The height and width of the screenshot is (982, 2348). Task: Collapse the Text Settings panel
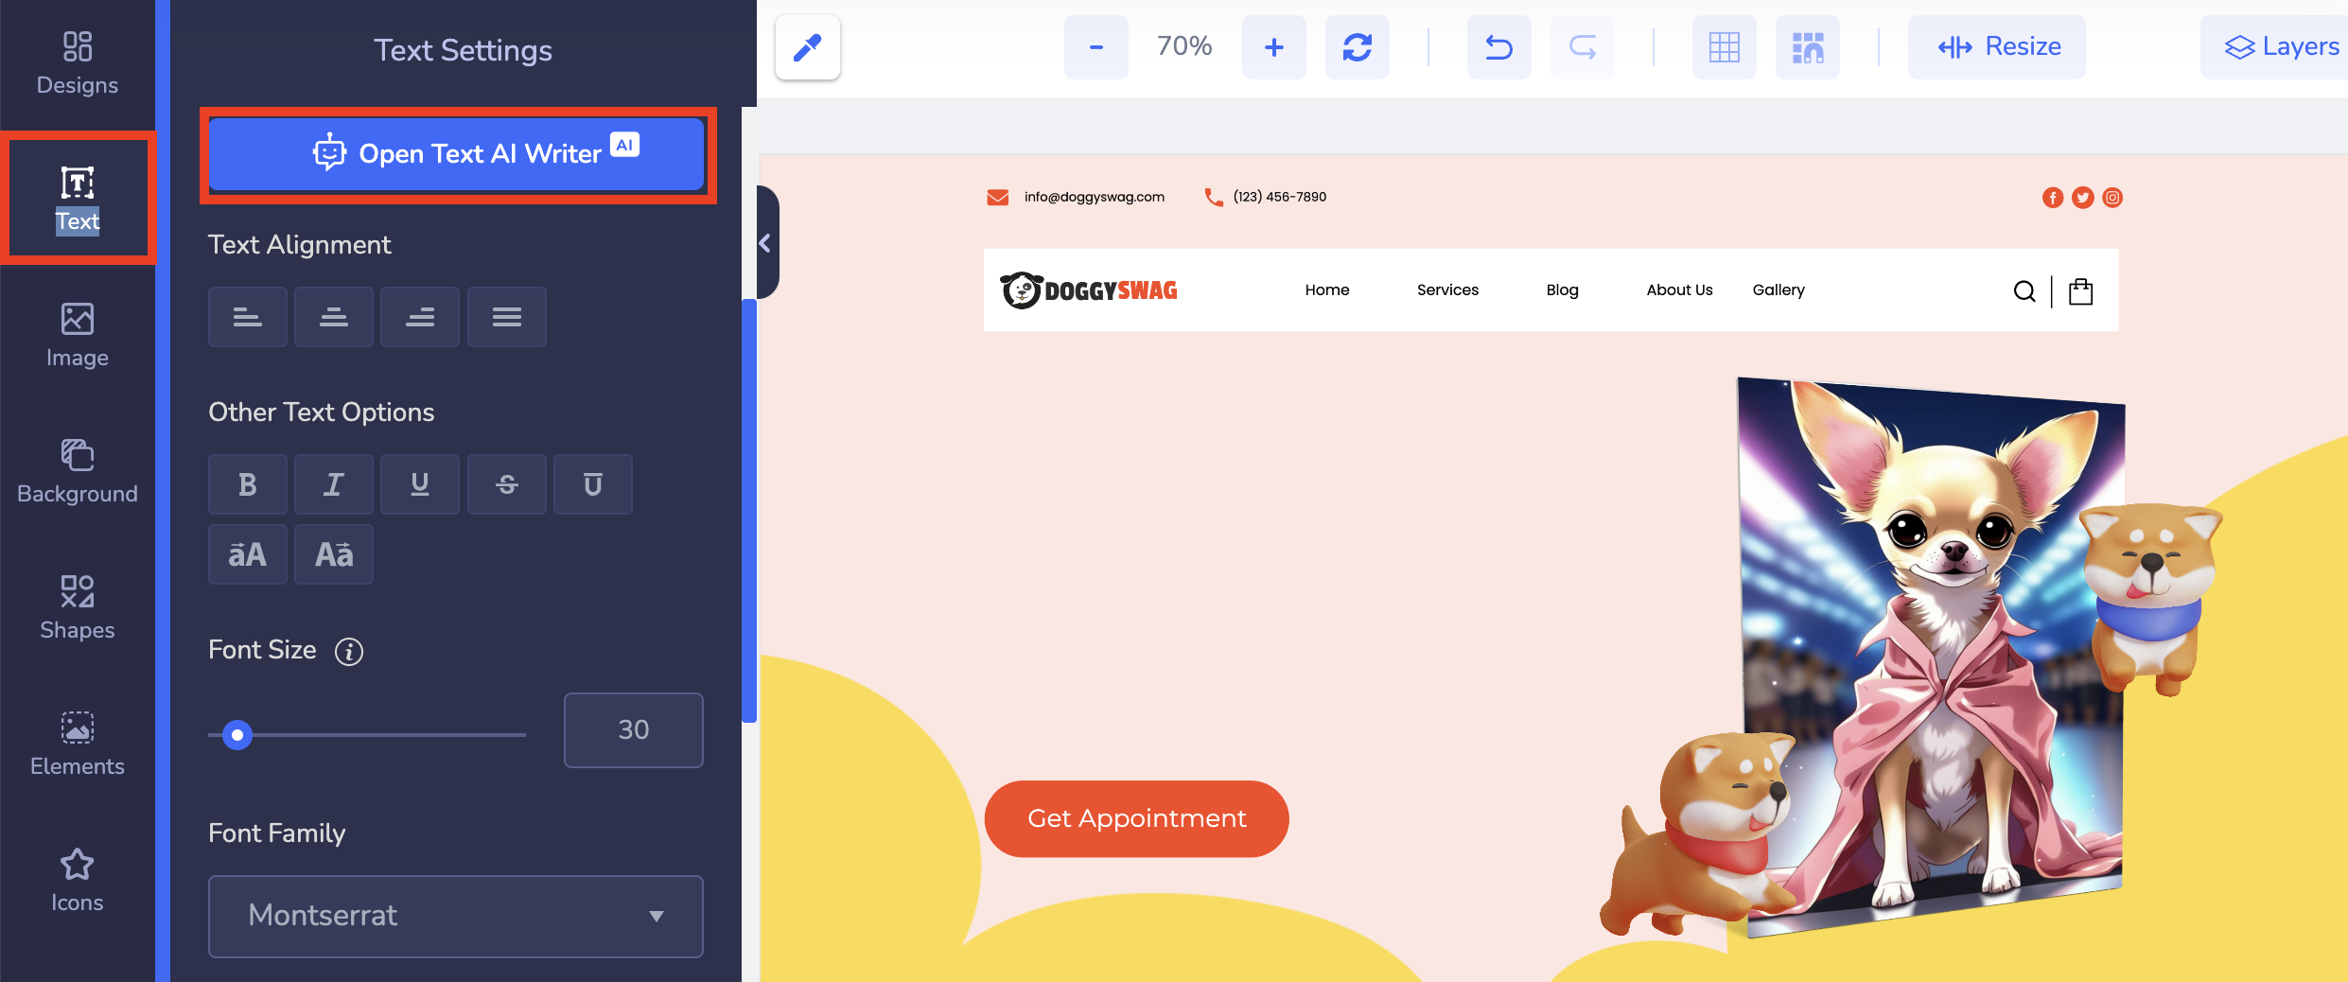pyautogui.click(x=764, y=243)
